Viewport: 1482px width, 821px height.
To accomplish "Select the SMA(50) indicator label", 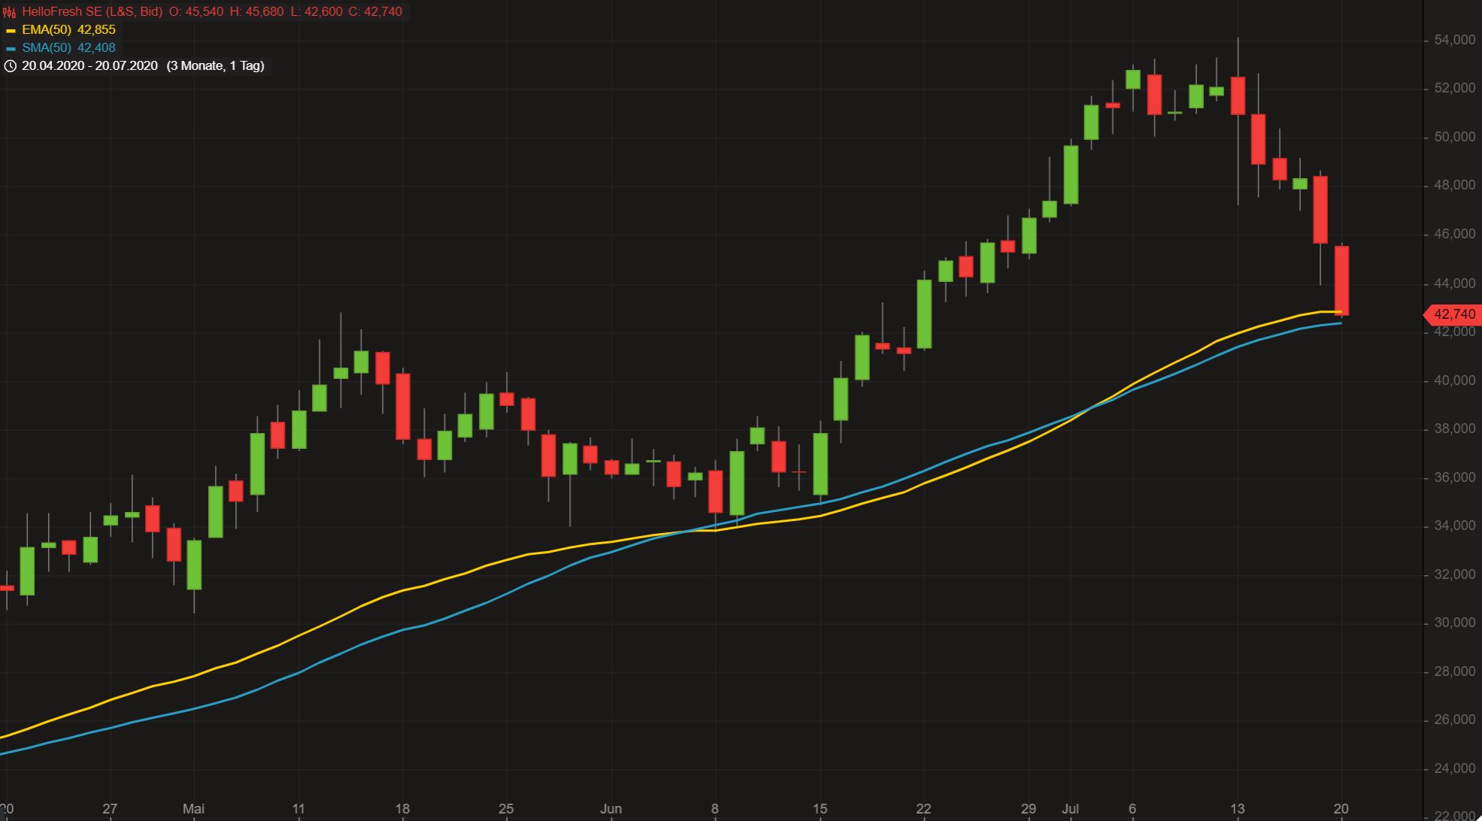I will point(46,48).
